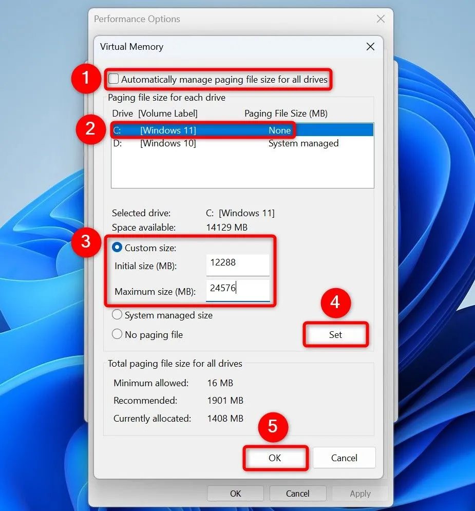Click Cancel in Performance Options dialog
Image resolution: width=475 pixels, height=511 pixels.
pos(298,494)
